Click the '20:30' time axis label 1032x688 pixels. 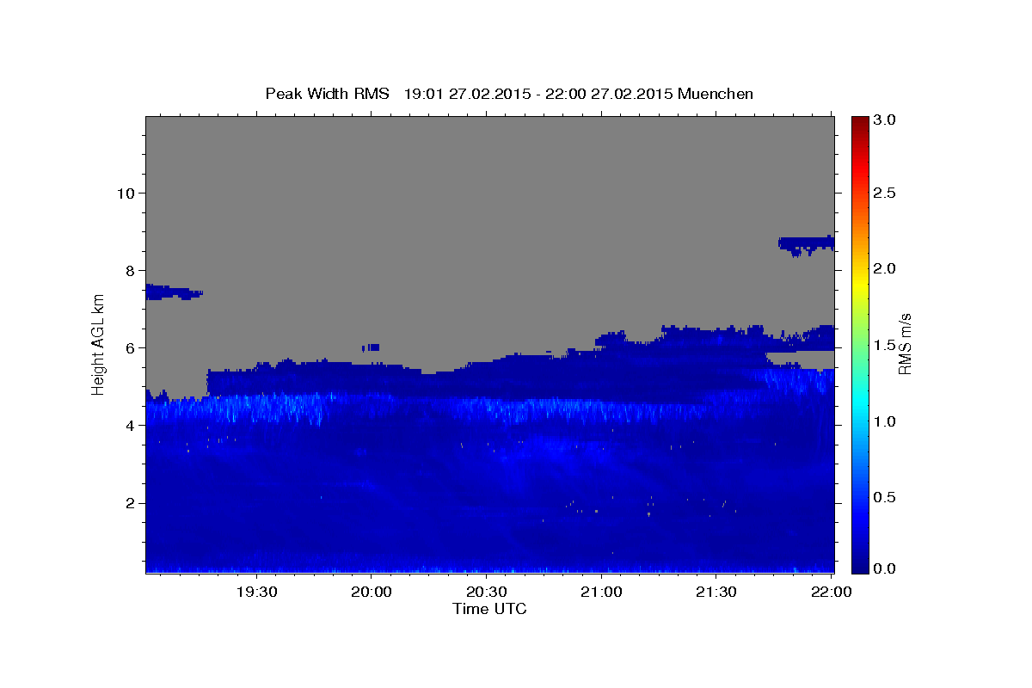tap(486, 592)
